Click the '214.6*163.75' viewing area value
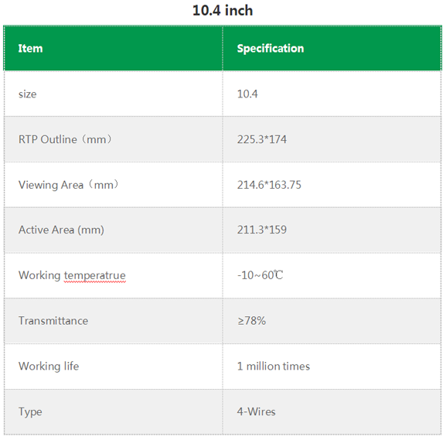Image resolution: width=446 pixels, height=440 pixels. [269, 185]
